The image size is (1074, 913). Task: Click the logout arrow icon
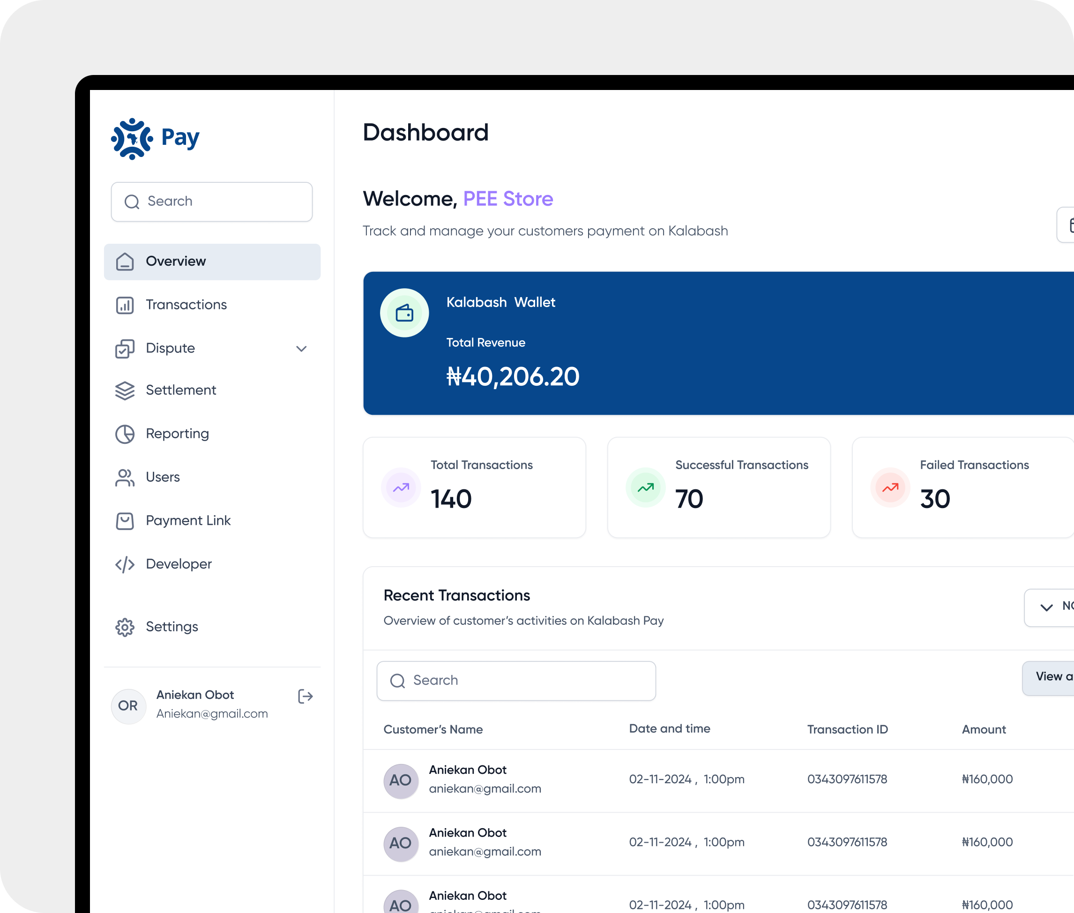click(x=305, y=696)
